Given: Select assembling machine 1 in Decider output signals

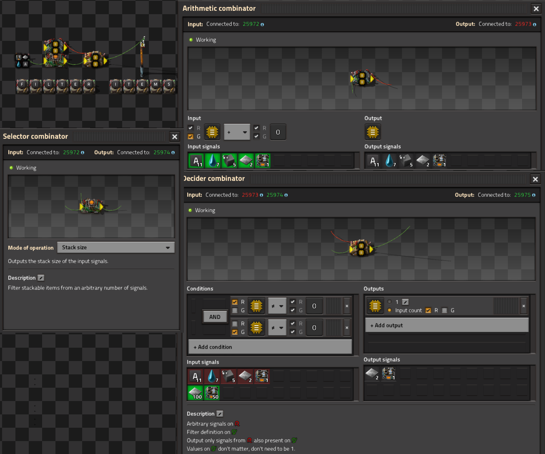Looking at the screenshot, I should point(389,374).
